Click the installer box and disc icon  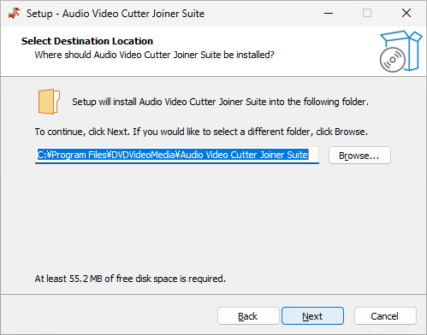tap(400, 51)
